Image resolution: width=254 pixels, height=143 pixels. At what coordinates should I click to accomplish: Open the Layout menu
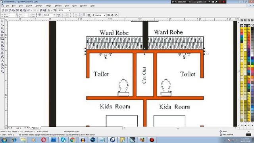coord(29,6)
